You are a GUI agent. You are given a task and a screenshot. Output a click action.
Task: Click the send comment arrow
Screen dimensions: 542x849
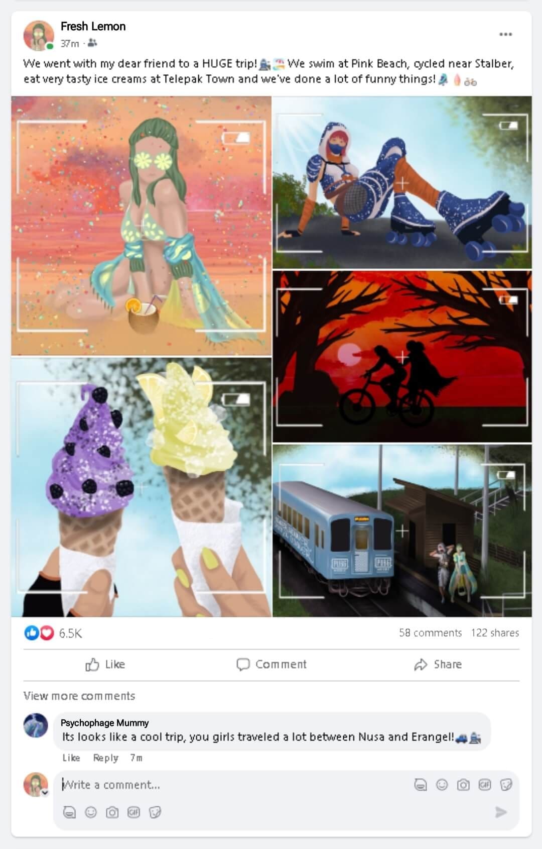(x=501, y=812)
